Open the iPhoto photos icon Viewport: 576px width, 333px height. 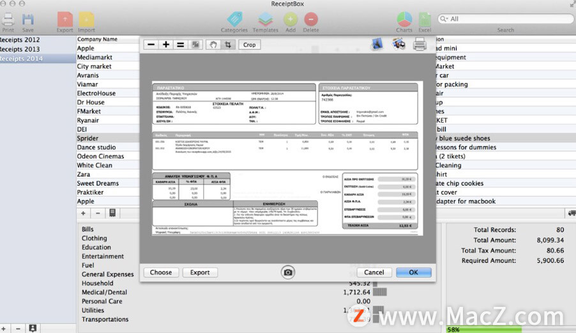[398, 44]
